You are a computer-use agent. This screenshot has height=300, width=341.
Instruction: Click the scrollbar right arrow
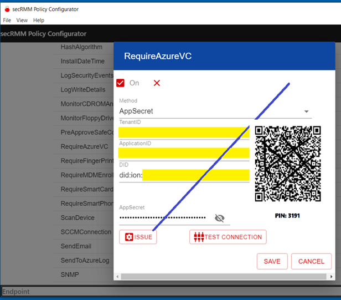(331, 277)
